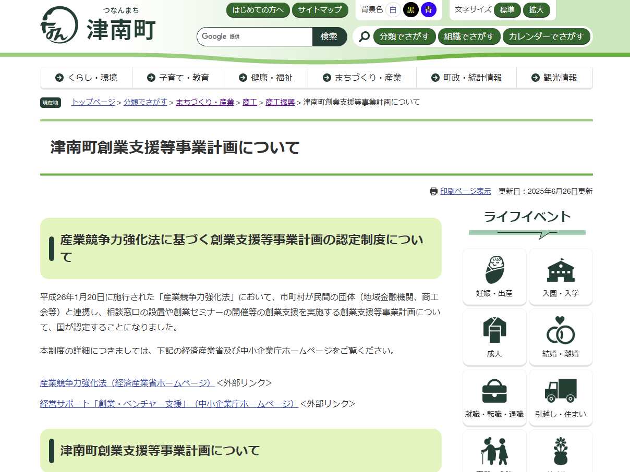Click 商工 breadcrumb link
Image resolution: width=630 pixels, height=472 pixels.
[x=250, y=102]
